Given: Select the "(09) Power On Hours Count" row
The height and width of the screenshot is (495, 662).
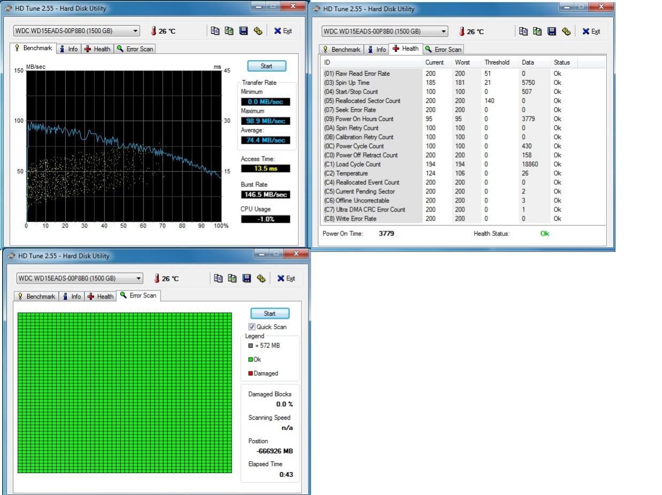Looking at the screenshot, I should (x=463, y=119).
